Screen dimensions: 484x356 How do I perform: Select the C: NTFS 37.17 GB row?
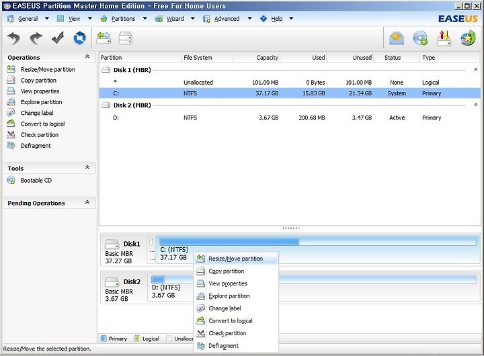(x=290, y=93)
